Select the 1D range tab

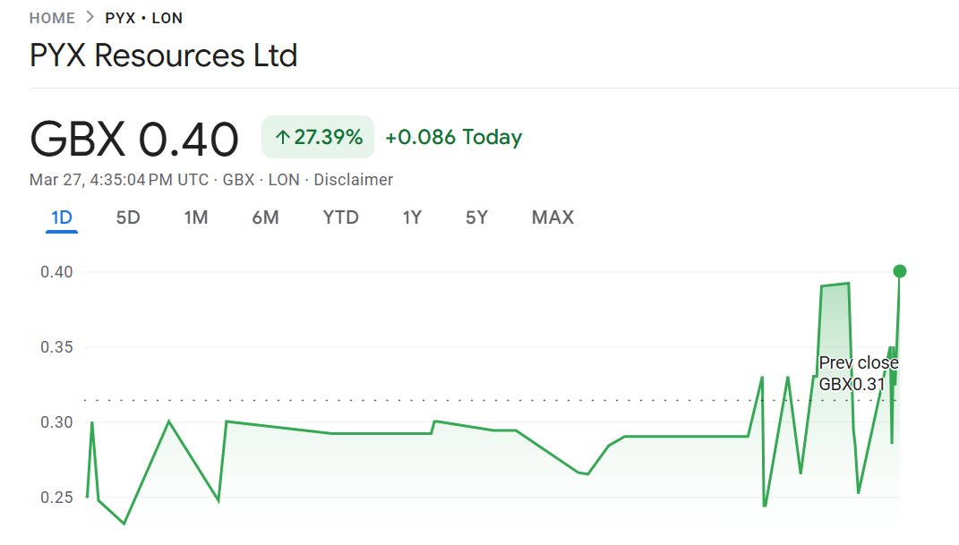click(x=62, y=217)
